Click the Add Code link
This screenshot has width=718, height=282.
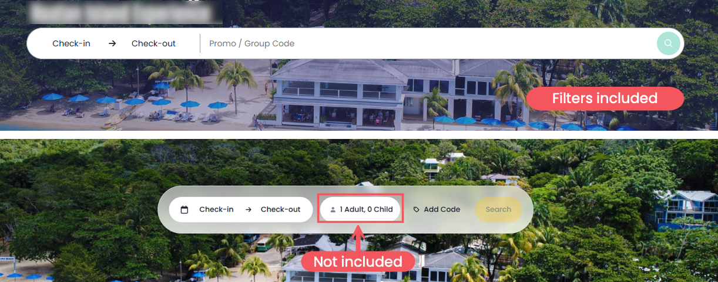coord(442,209)
